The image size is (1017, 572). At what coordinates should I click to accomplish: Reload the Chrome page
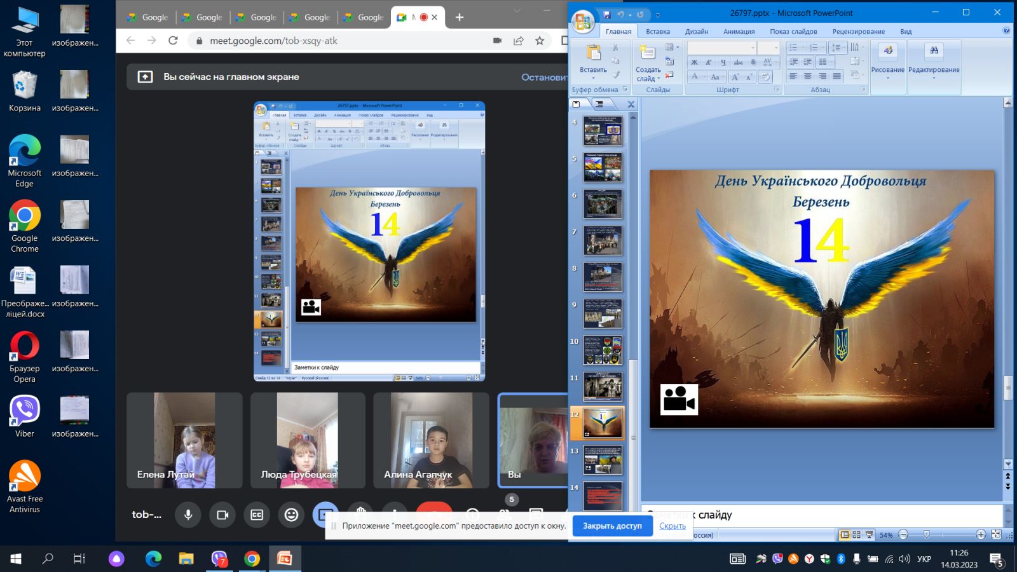(x=173, y=40)
